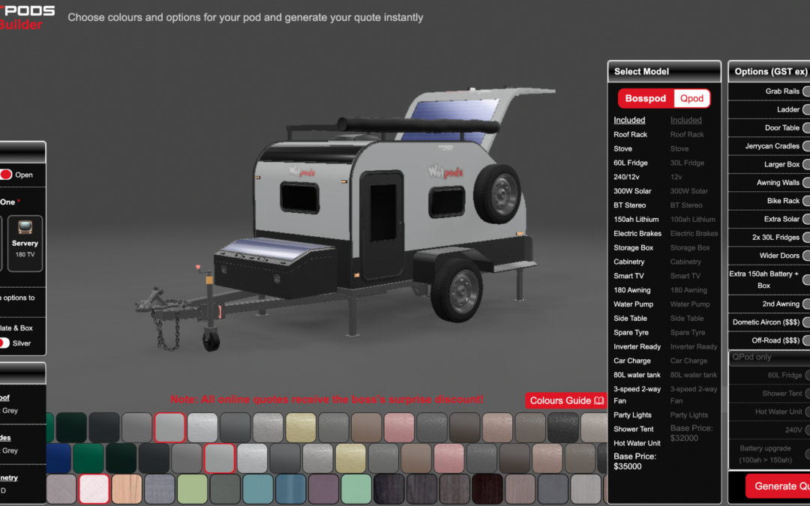Select the red-outlined grey swatch in the top colour row

[169, 427]
